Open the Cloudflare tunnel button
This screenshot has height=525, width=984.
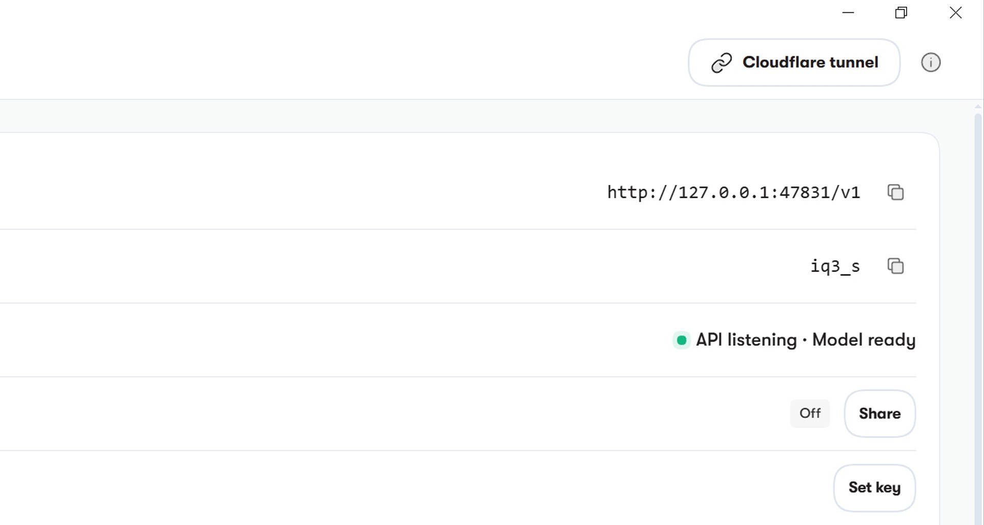click(x=794, y=62)
